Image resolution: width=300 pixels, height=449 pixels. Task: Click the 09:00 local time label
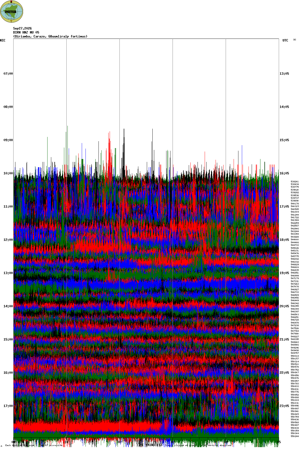tap(8, 140)
